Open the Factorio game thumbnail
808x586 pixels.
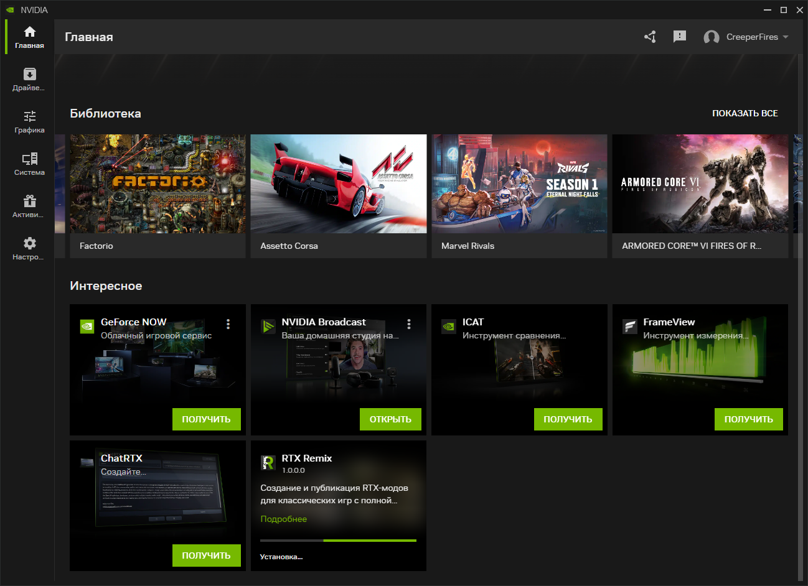click(158, 184)
